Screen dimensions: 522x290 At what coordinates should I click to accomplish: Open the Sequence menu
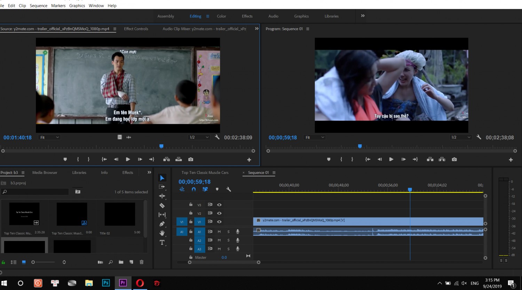pyautogui.click(x=38, y=6)
